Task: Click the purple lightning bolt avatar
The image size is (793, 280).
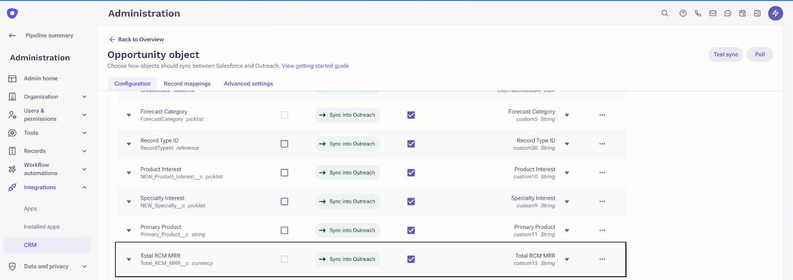Action: coord(776,13)
